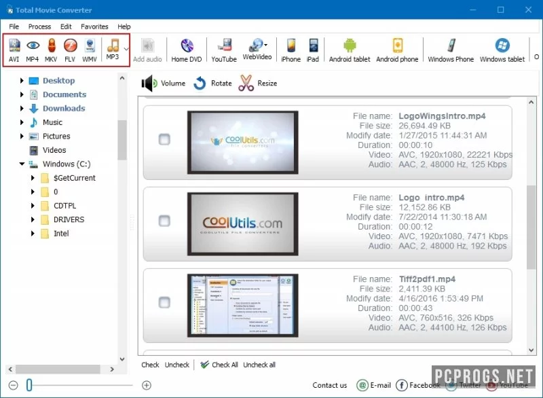Click folder tree scroll up arrow
This screenshot has height=398, width=543.
122,78
